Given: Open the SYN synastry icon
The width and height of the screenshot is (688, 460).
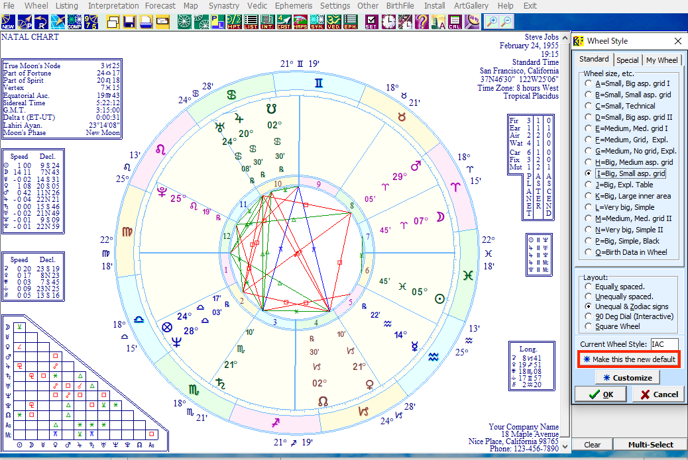Looking at the screenshot, I should (x=317, y=21).
